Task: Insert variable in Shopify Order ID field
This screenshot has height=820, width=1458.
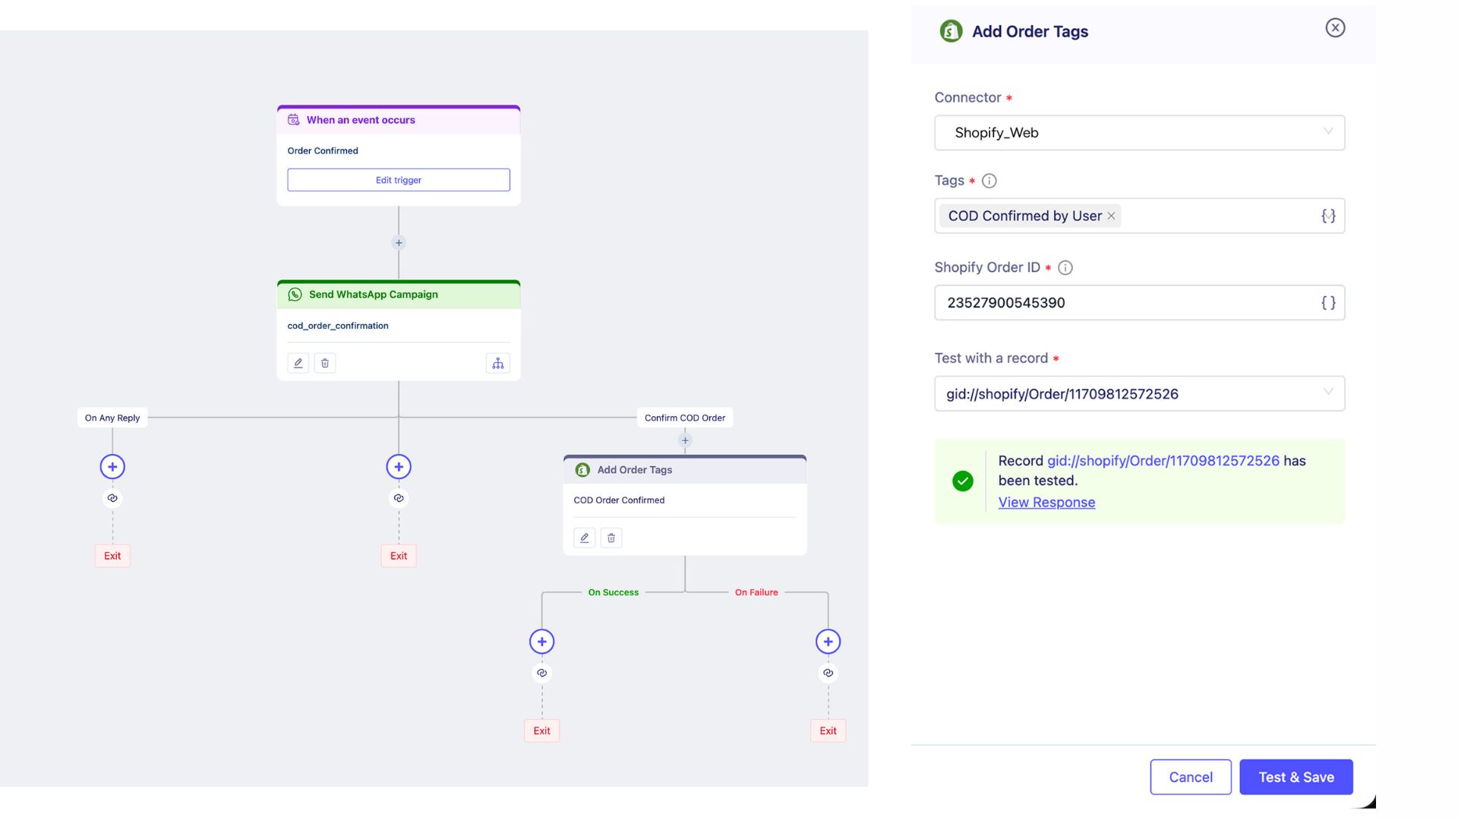Action: click(1328, 302)
